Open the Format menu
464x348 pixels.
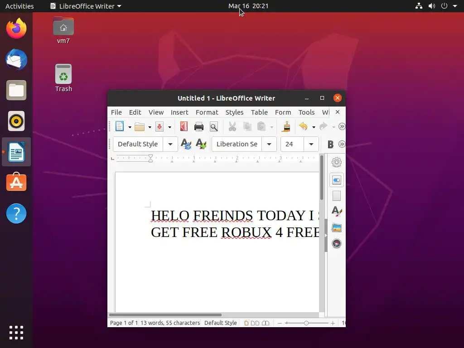(207, 112)
